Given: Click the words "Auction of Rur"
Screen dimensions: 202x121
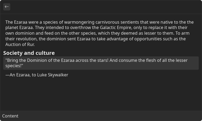Looking at the screenshot, I should [x=20, y=44].
